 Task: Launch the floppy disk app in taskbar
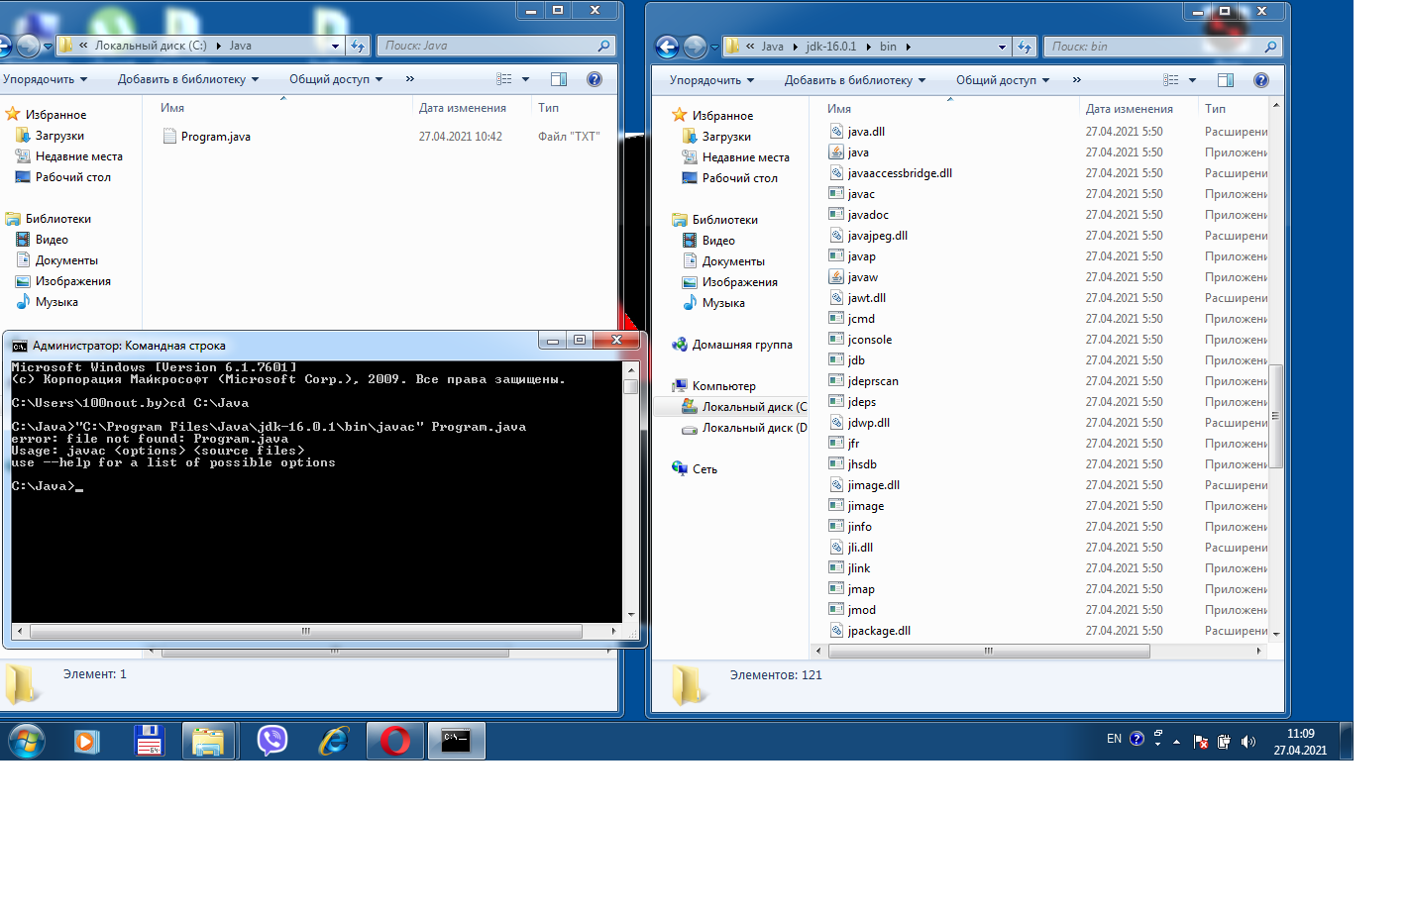(x=149, y=741)
